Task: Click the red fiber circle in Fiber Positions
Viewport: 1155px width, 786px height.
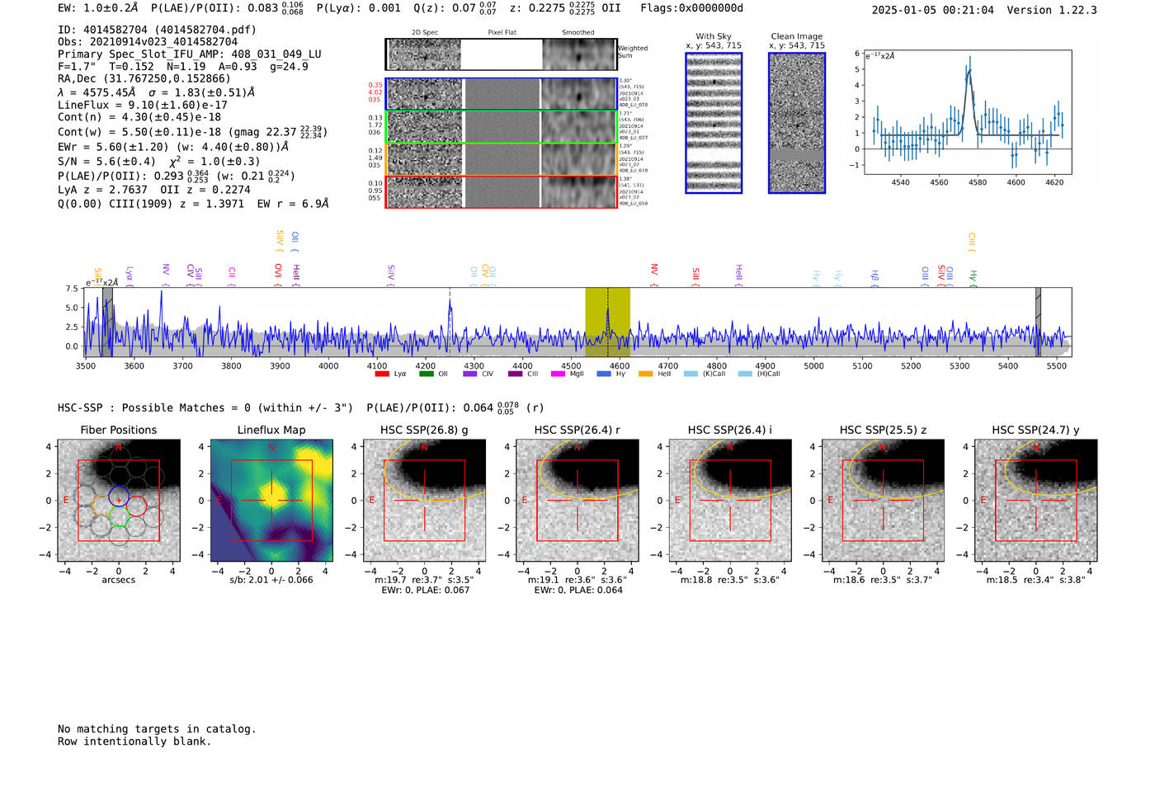Action: pyautogui.click(x=136, y=506)
